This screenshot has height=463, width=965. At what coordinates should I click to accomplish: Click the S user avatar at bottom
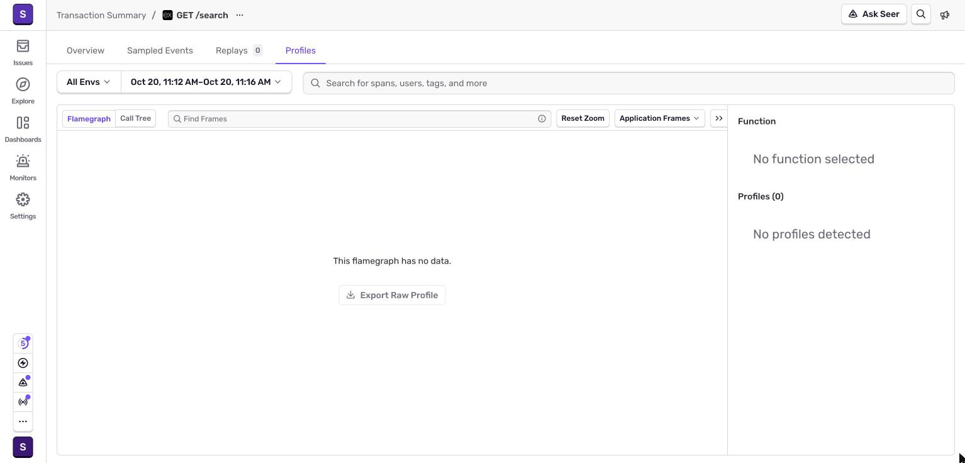pos(23,447)
